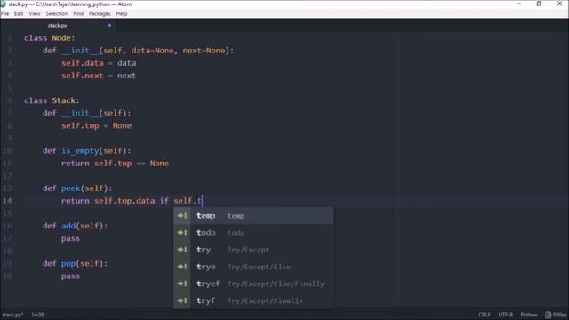Image resolution: width=569 pixels, height=320 pixels.
Task: Click the 0 files git status indicator
Action: [x=556, y=315]
